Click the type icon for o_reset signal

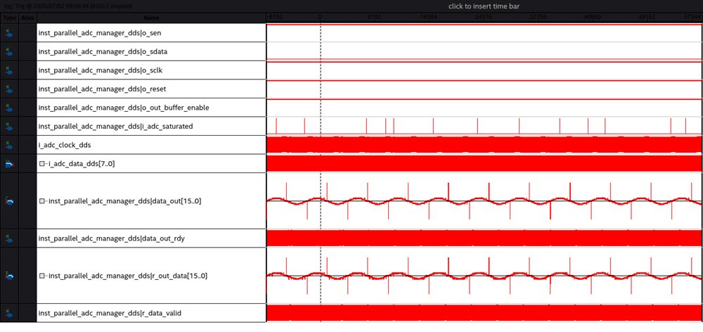[x=9, y=89]
